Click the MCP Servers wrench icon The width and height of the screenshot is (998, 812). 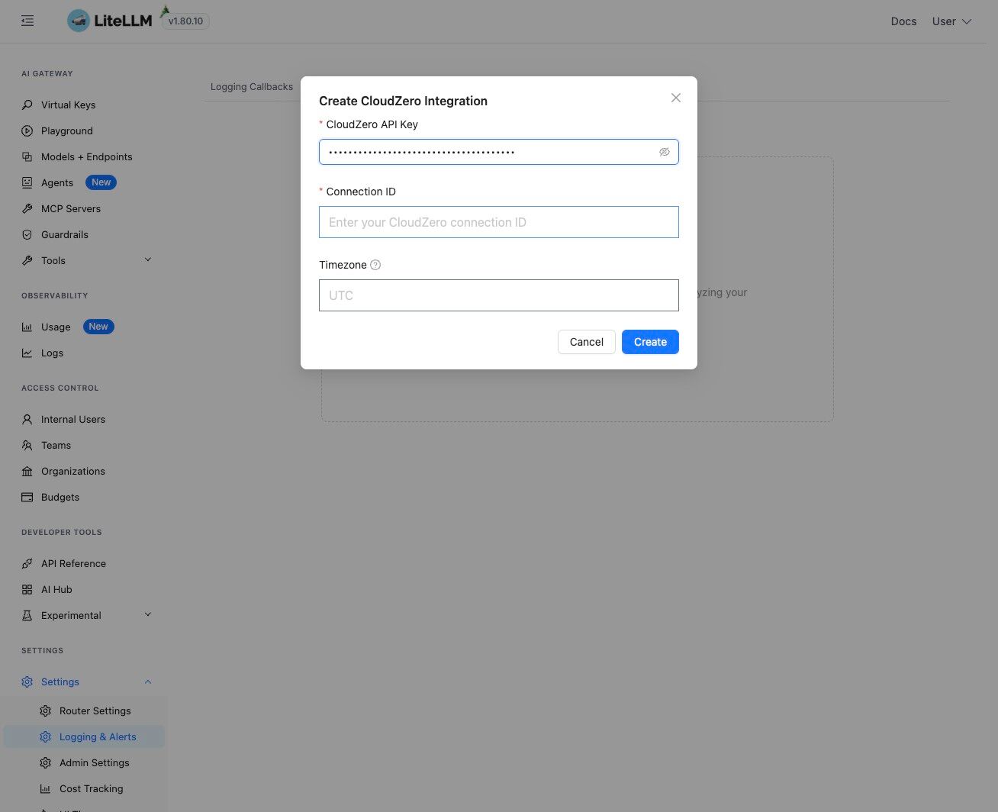coord(27,208)
